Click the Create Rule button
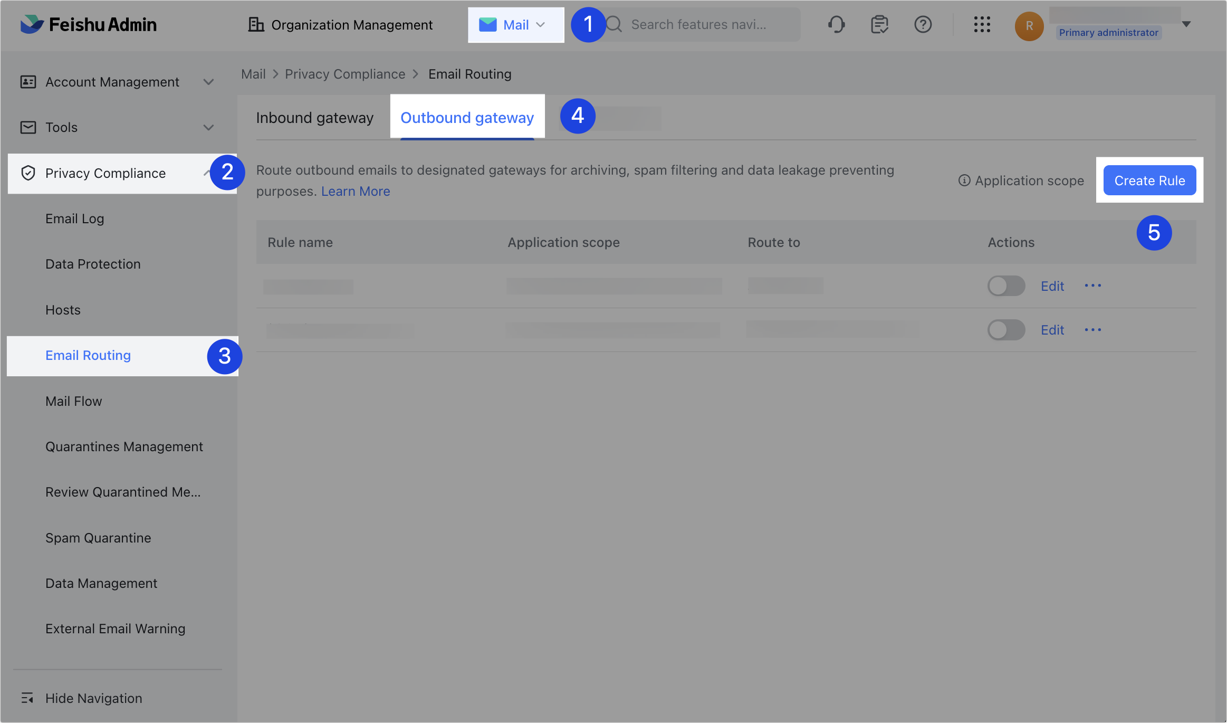 (x=1149, y=180)
